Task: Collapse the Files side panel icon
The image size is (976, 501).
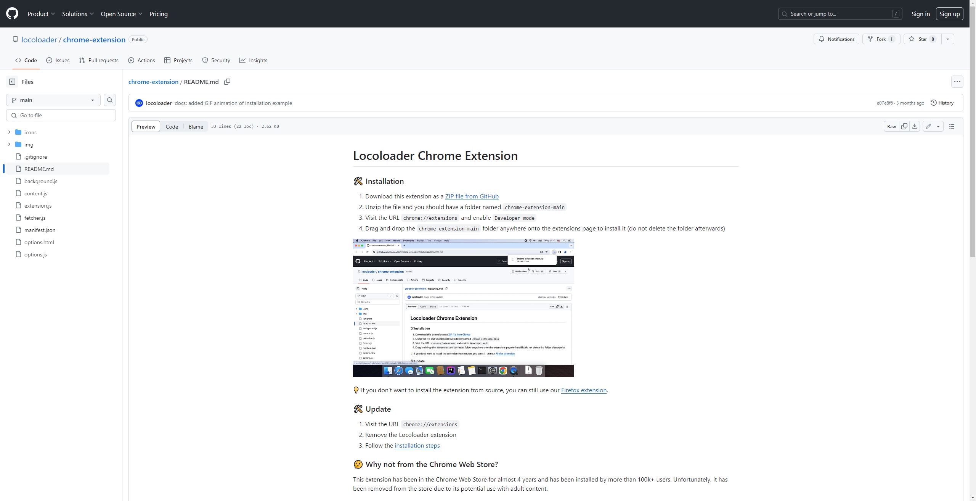Action: point(12,82)
